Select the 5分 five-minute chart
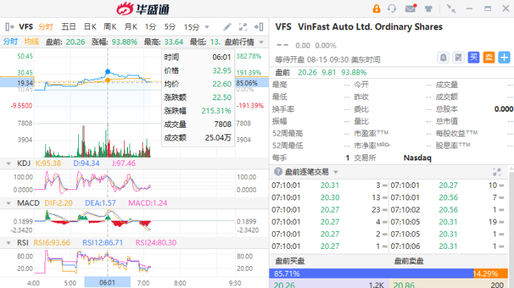 (x=170, y=27)
